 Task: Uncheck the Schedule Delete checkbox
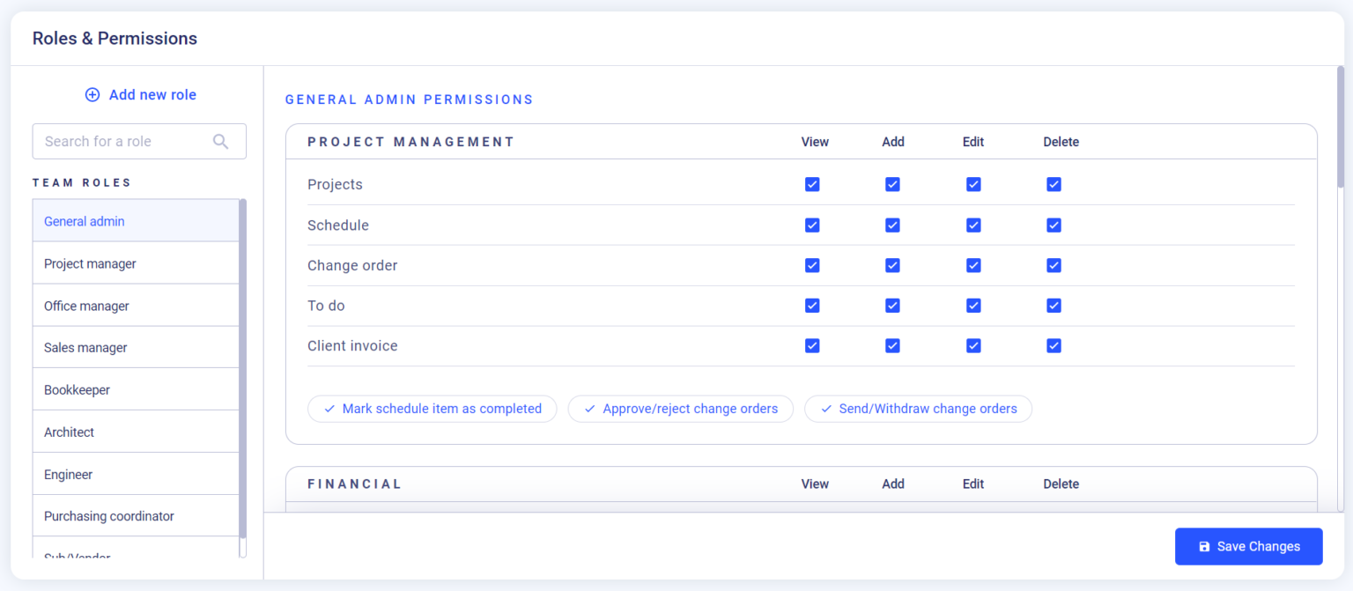[x=1054, y=225]
